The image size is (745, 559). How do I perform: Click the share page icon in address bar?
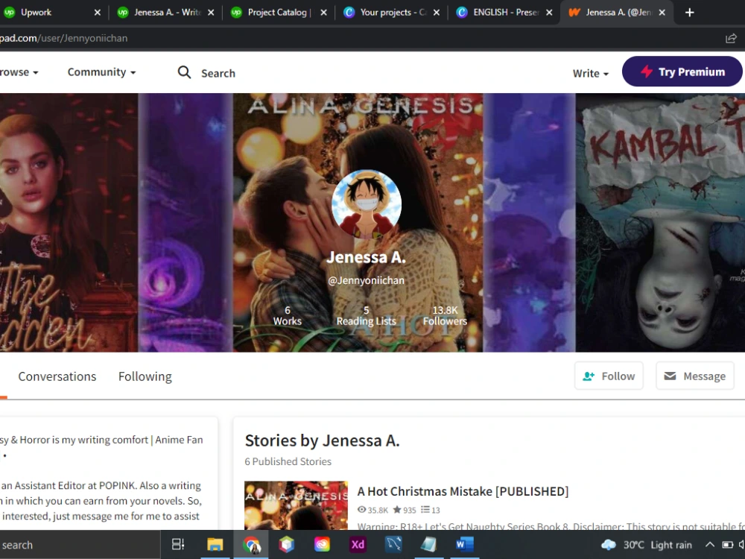[731, 39]
